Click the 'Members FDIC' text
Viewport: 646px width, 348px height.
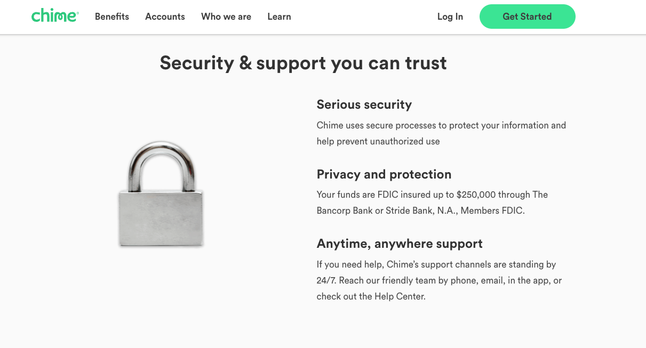point(492,211)
